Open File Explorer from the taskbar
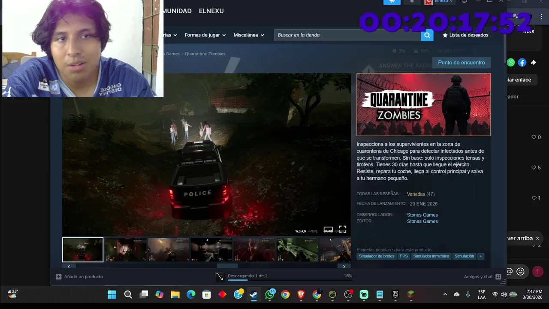 (x=175, y=294)
